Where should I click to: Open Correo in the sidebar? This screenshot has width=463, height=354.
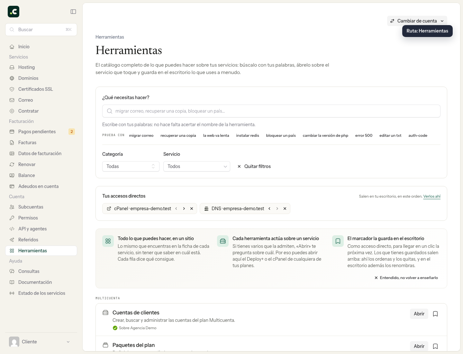pyautogui.click(x=41, y=100)
